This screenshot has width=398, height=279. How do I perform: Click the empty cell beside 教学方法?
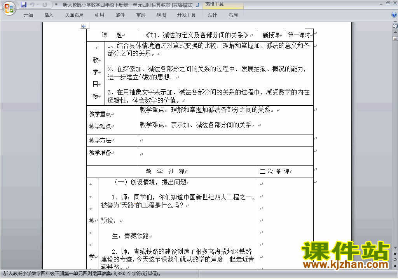point(225,140)
